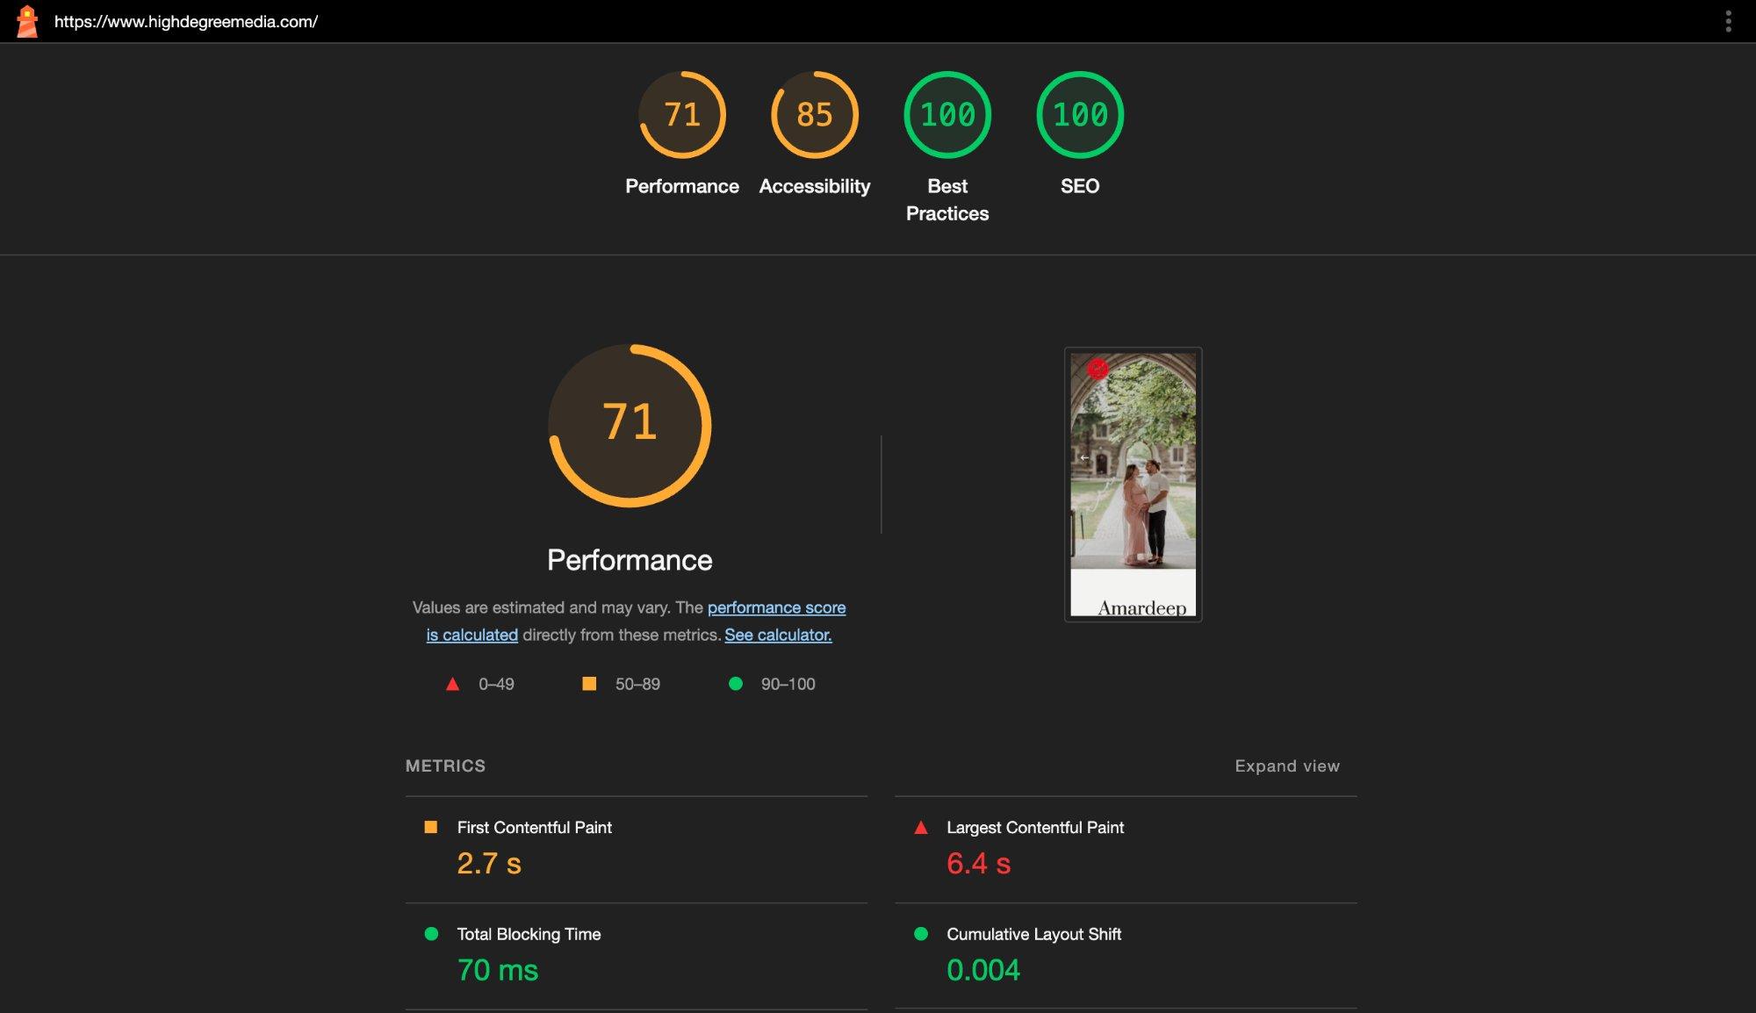Click the Lighthouse logo icon
The height and width of the screenshot is (1013, 1756).
(27, 21)
